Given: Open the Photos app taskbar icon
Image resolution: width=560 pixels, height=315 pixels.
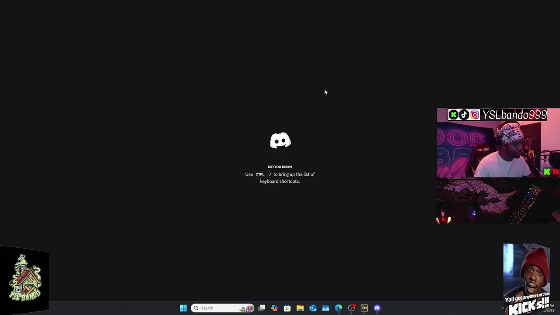Looking at the screenshot, I should tap(325, 308).
